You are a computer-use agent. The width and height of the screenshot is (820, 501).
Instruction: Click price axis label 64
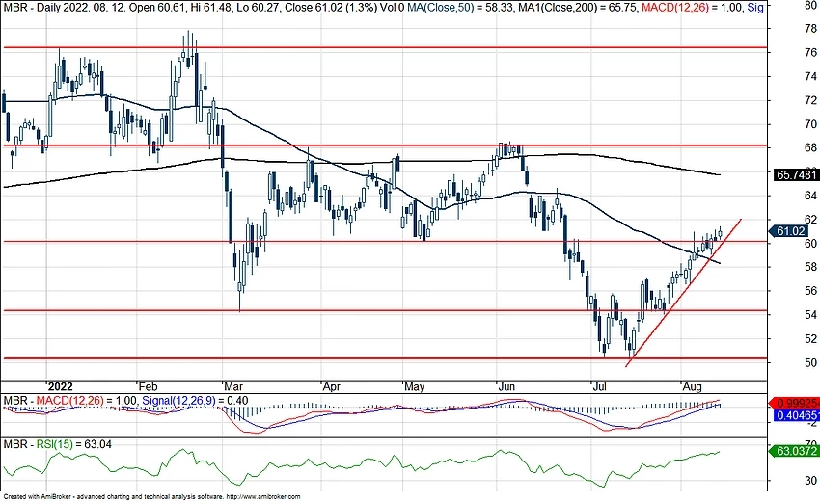click(x=811, y=196)
